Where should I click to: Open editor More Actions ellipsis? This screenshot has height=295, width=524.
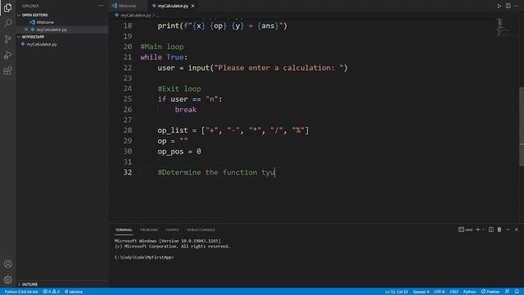coord(517,6)
